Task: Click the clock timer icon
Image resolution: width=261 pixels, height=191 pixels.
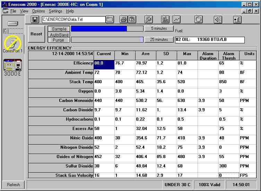Action: [x=198, y=19]
